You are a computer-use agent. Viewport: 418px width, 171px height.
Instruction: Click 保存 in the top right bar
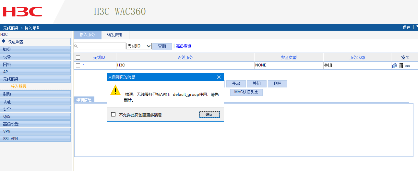coord(407,27)
